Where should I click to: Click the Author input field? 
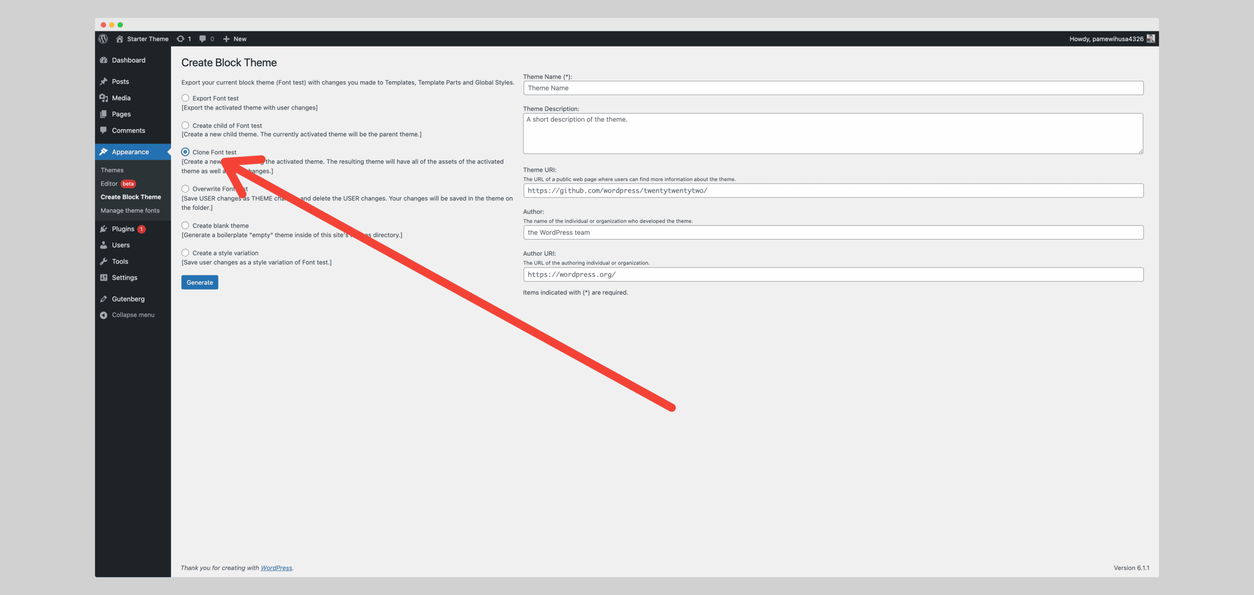tap(833, 232)
